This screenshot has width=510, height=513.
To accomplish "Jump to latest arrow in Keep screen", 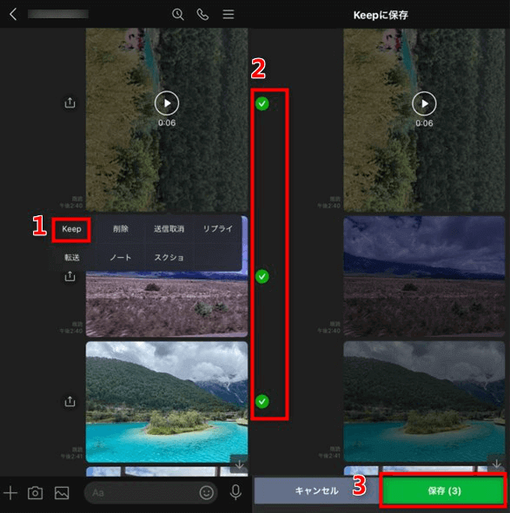I will pos(497,464).
